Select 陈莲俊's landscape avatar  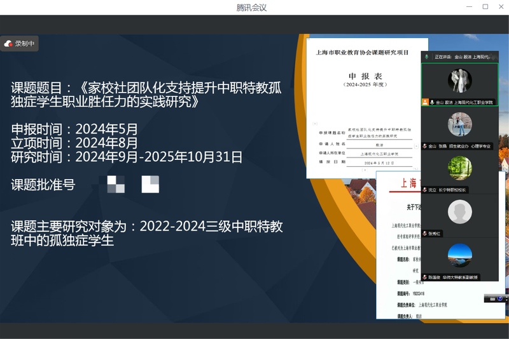(x=459, y=255)
